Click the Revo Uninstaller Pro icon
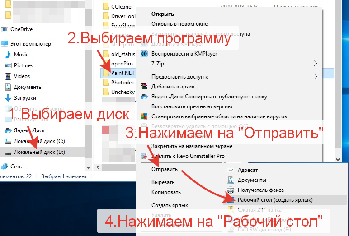The image size is (349, 236). pyautogui.click(x=144, y=156)
